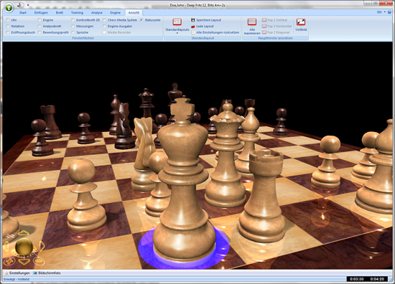
Task: Click the zoom-in plus control on the board
Action: tap(9, 261)
